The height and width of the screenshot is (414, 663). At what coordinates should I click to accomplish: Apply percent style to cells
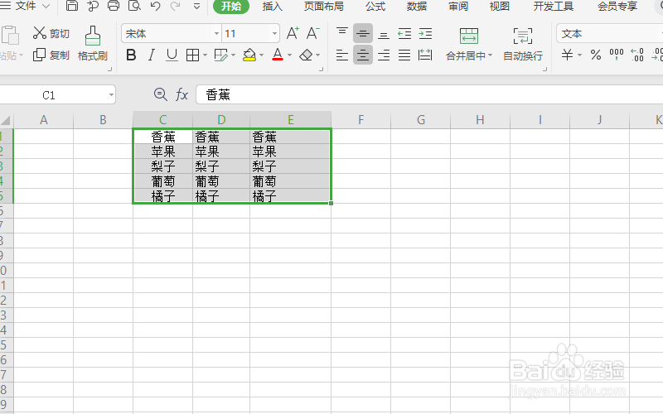pyautogui.click(x=596, y=55)
